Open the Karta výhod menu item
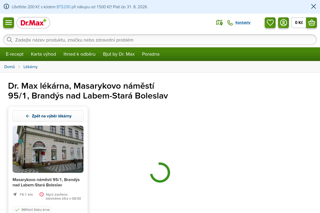The width and height of the screenshot is (320, 213). 43,54
